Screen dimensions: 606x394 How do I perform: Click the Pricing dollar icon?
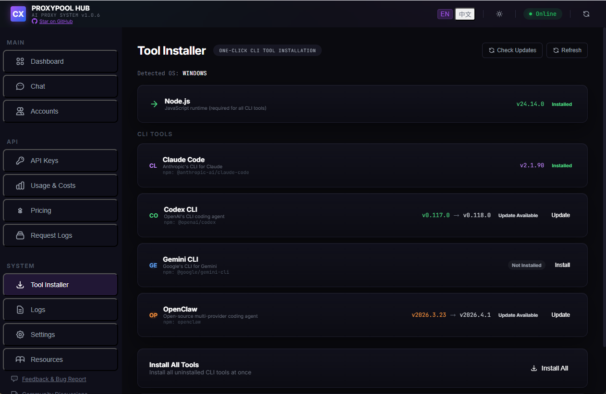click(x=20, y=210)
